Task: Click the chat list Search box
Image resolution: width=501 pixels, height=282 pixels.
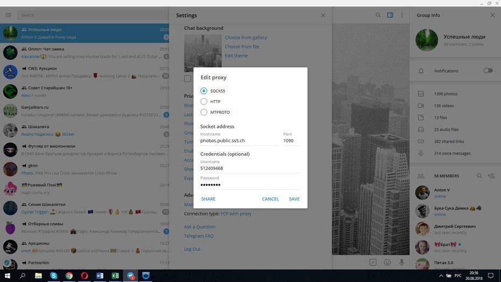Action: (x=93, y=15)
